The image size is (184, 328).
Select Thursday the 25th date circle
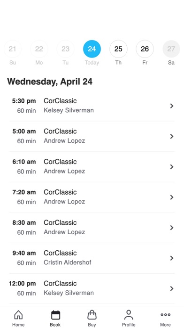pos(118,49)
